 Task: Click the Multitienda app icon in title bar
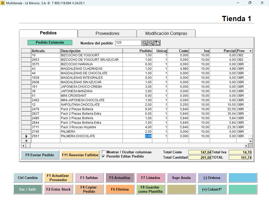3,3
